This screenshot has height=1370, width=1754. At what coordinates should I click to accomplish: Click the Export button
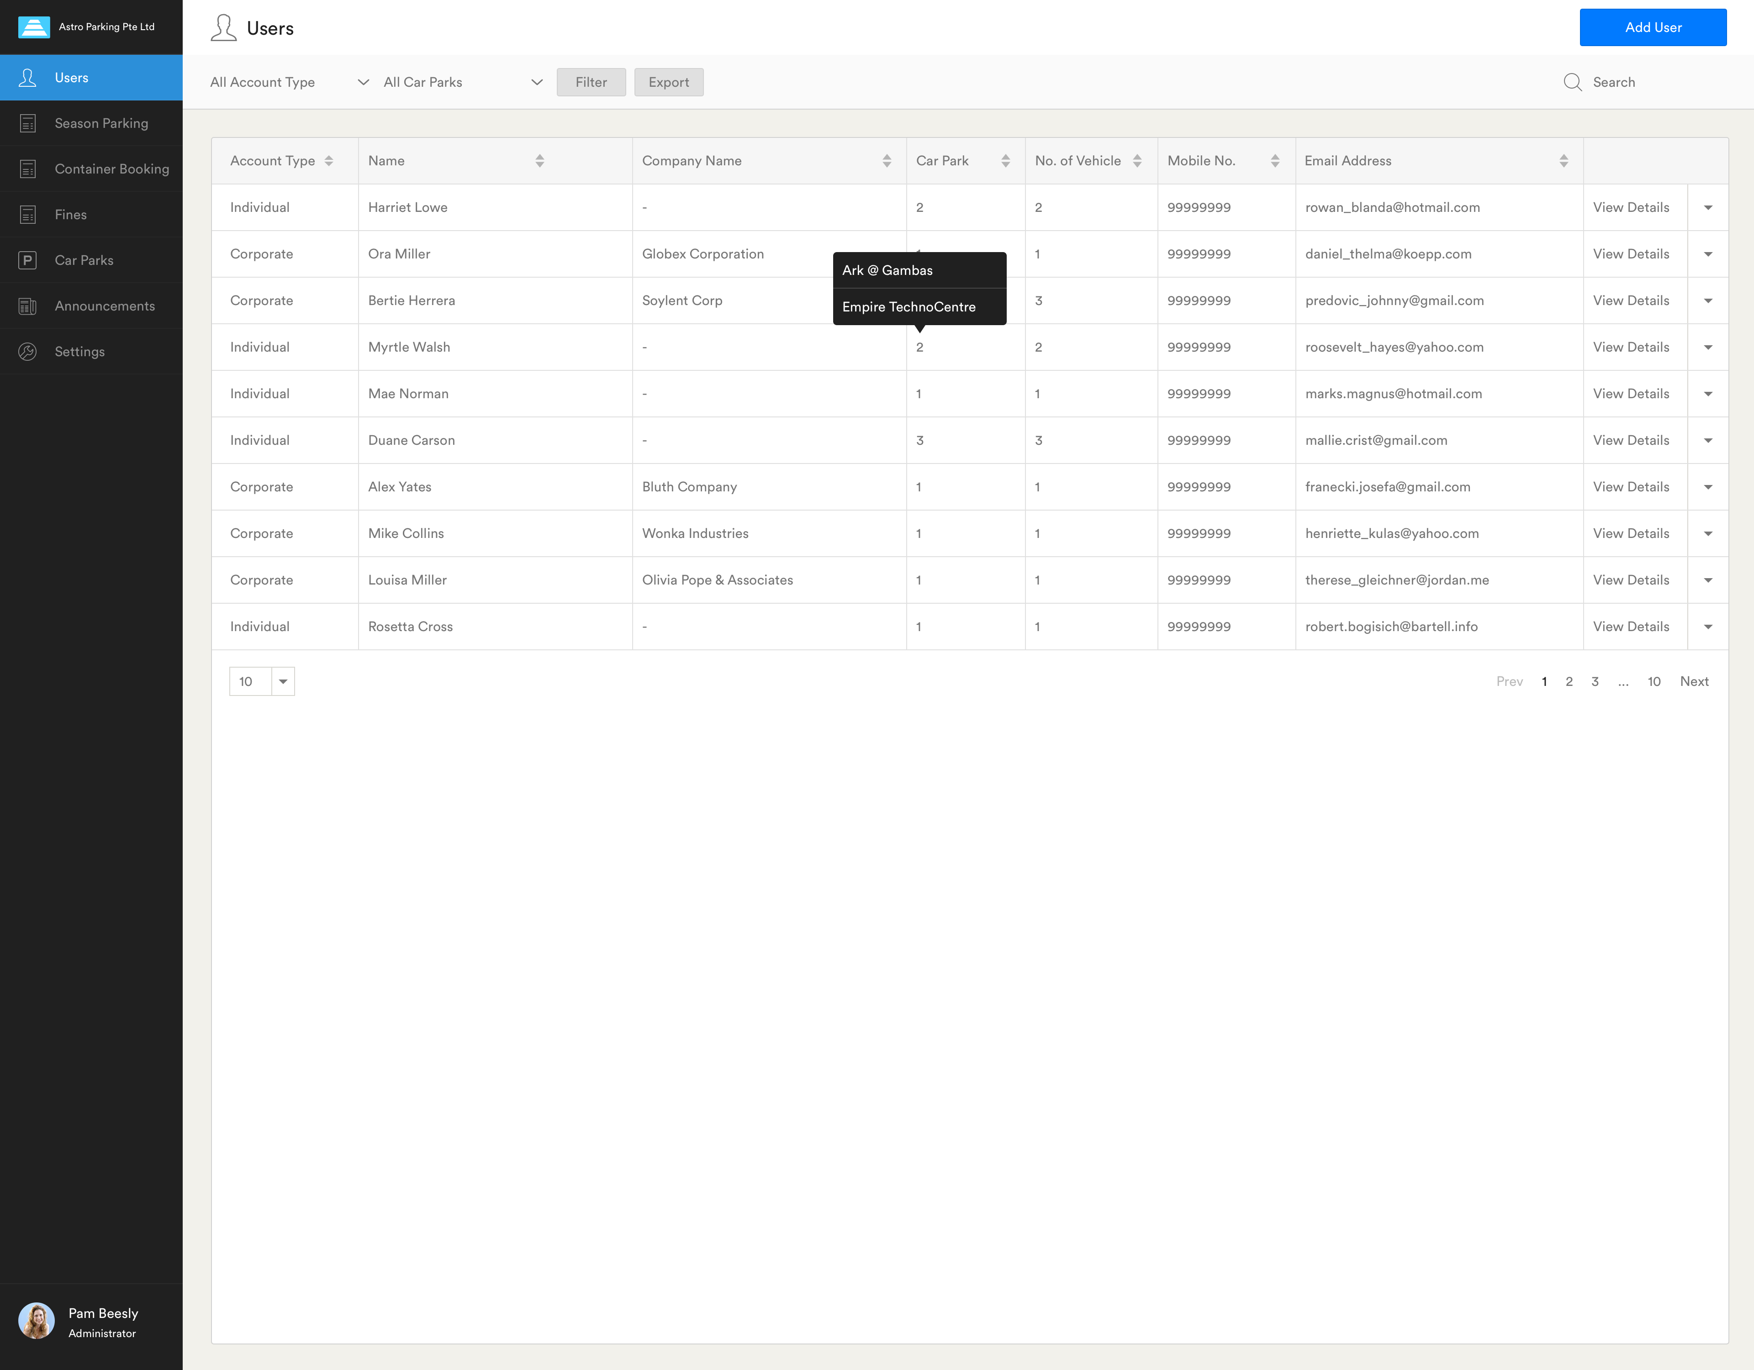tap(668, 82)
